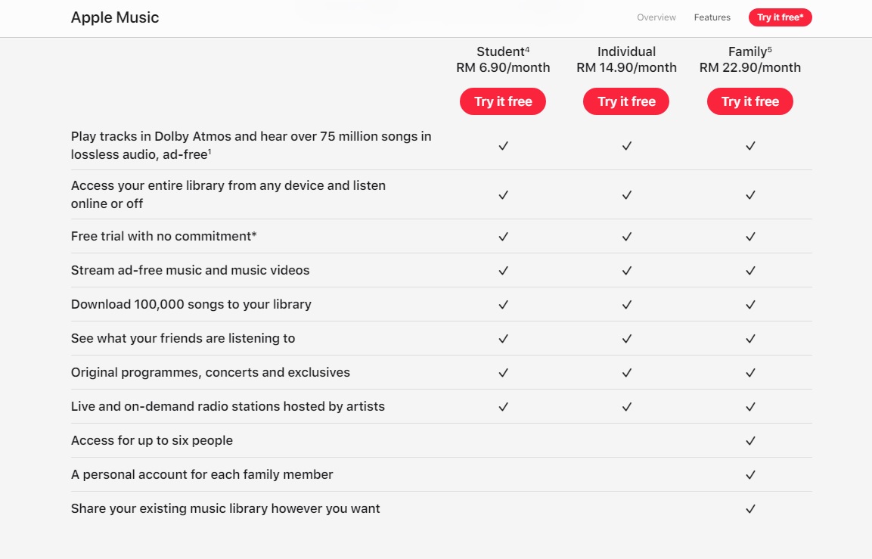The width and height of the screenshot is (872, 559).
Task: Click Student checkmark for Download 100,000 songs
Action: pyautogui.click(x=503, y=304)
